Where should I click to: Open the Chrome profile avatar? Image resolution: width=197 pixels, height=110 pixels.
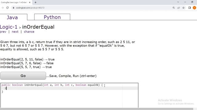194,8
